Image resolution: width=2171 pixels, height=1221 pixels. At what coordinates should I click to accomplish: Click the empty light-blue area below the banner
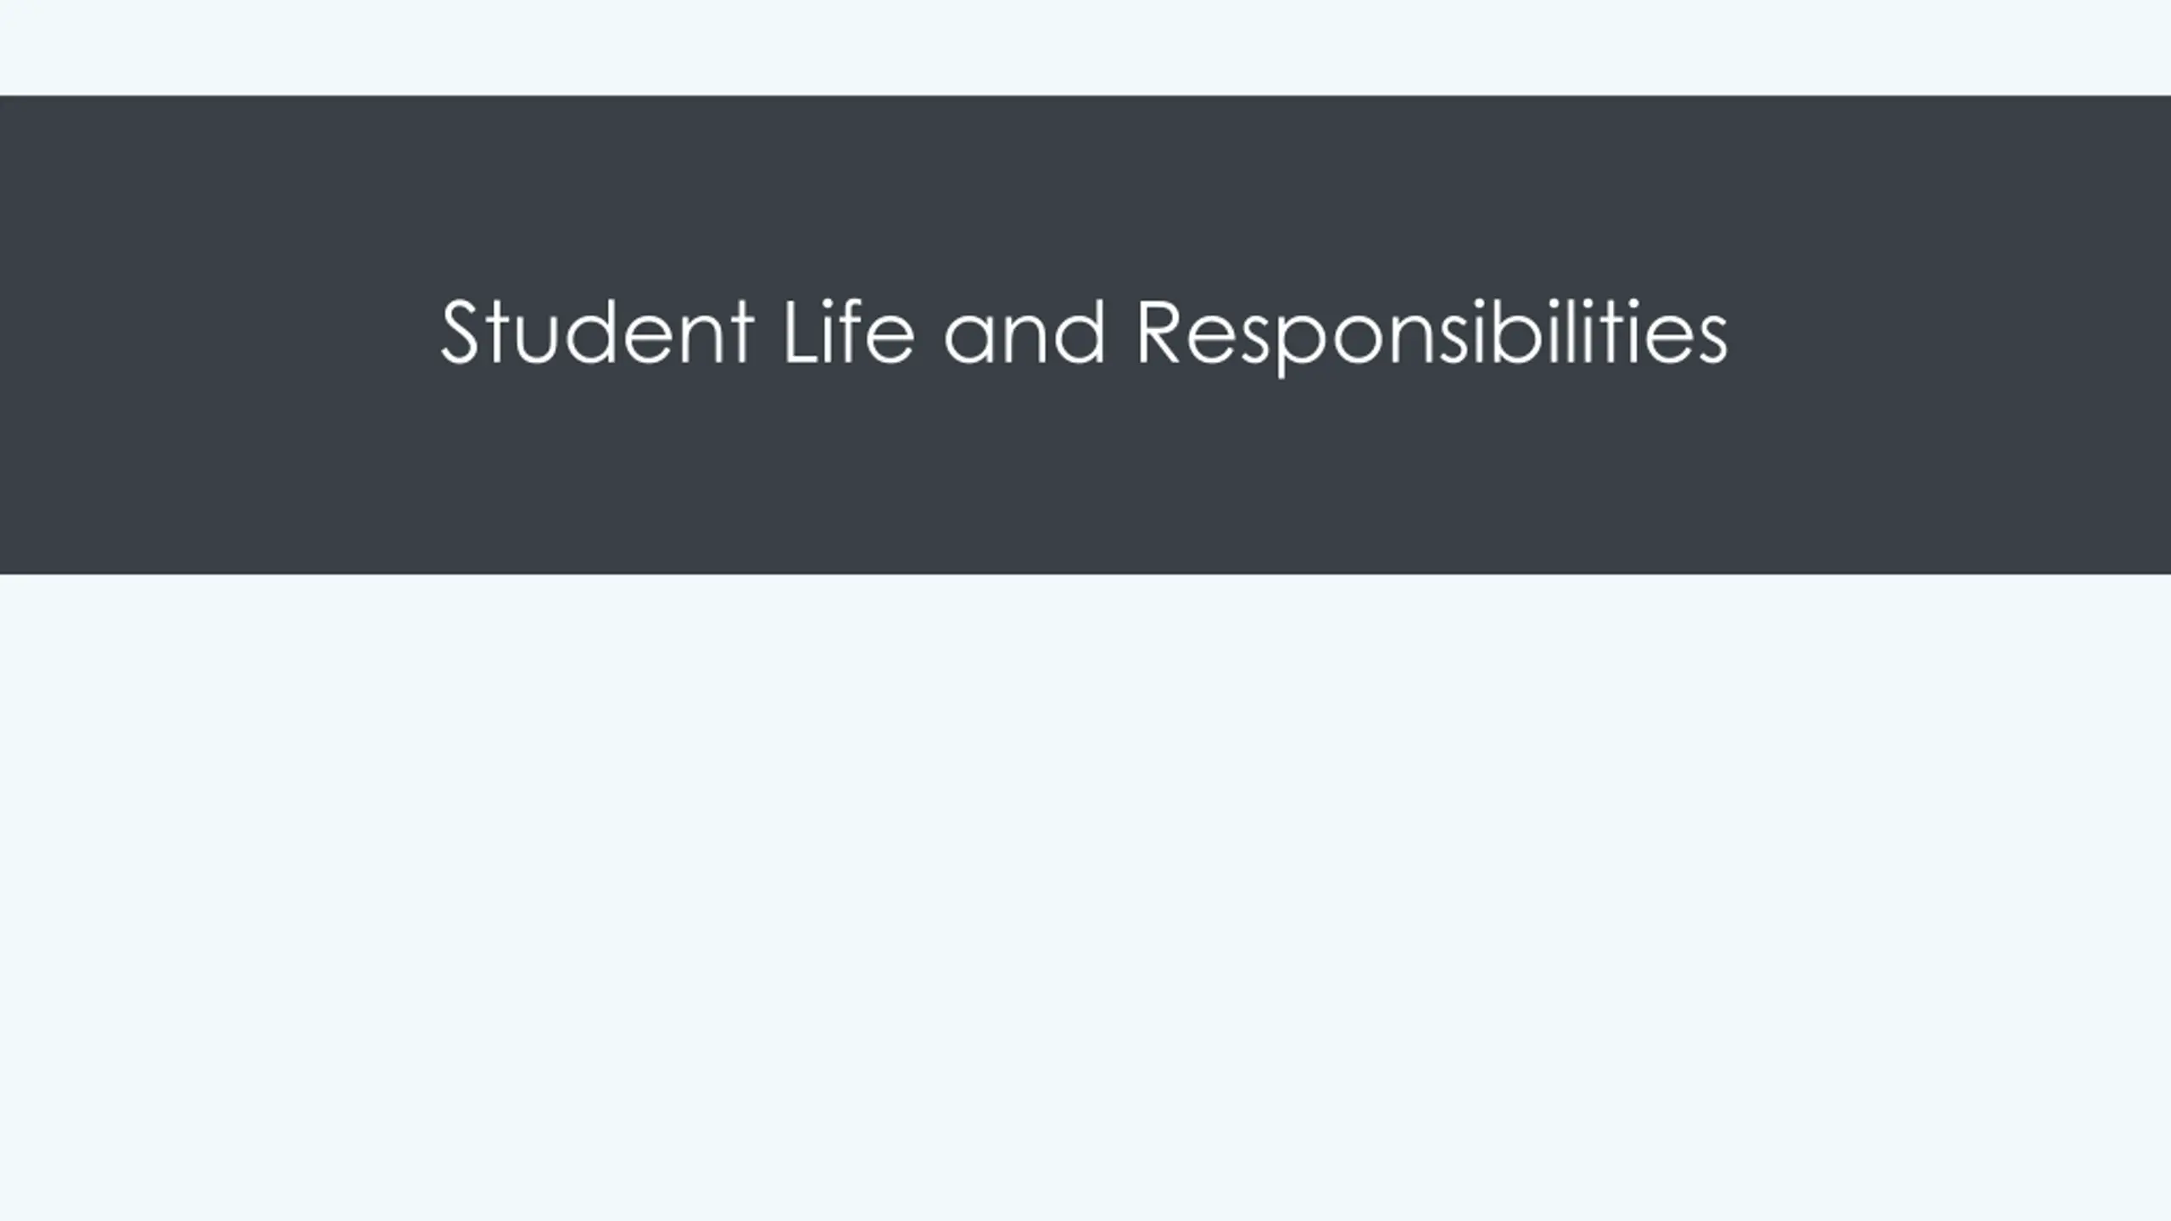pos(1085,897)
